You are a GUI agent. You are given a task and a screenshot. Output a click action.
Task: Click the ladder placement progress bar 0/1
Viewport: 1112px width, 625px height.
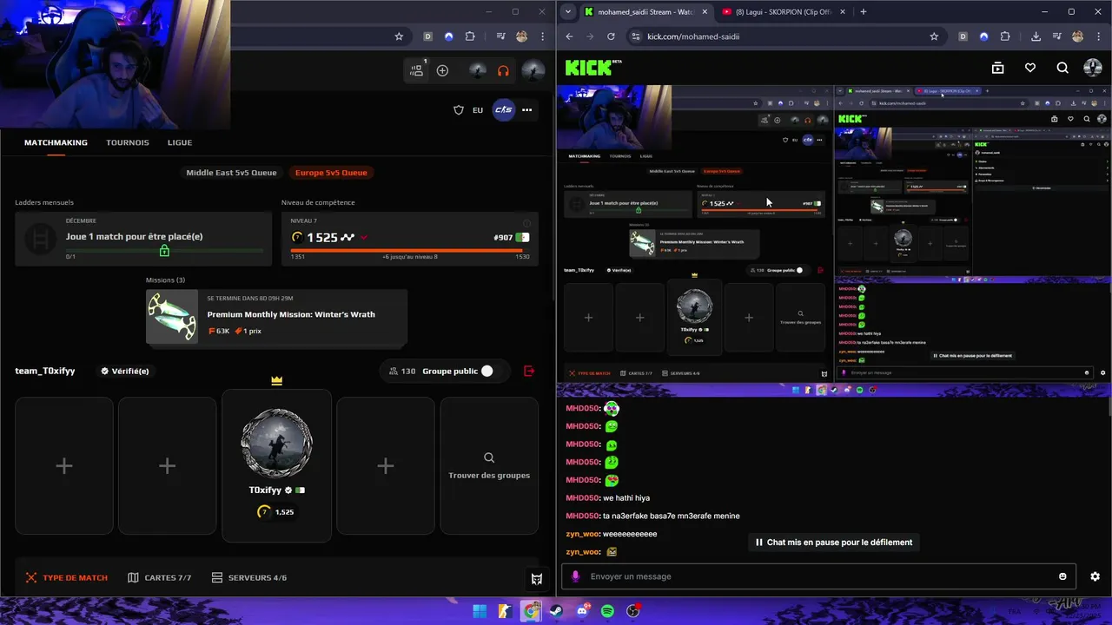[x=164, y=251]
